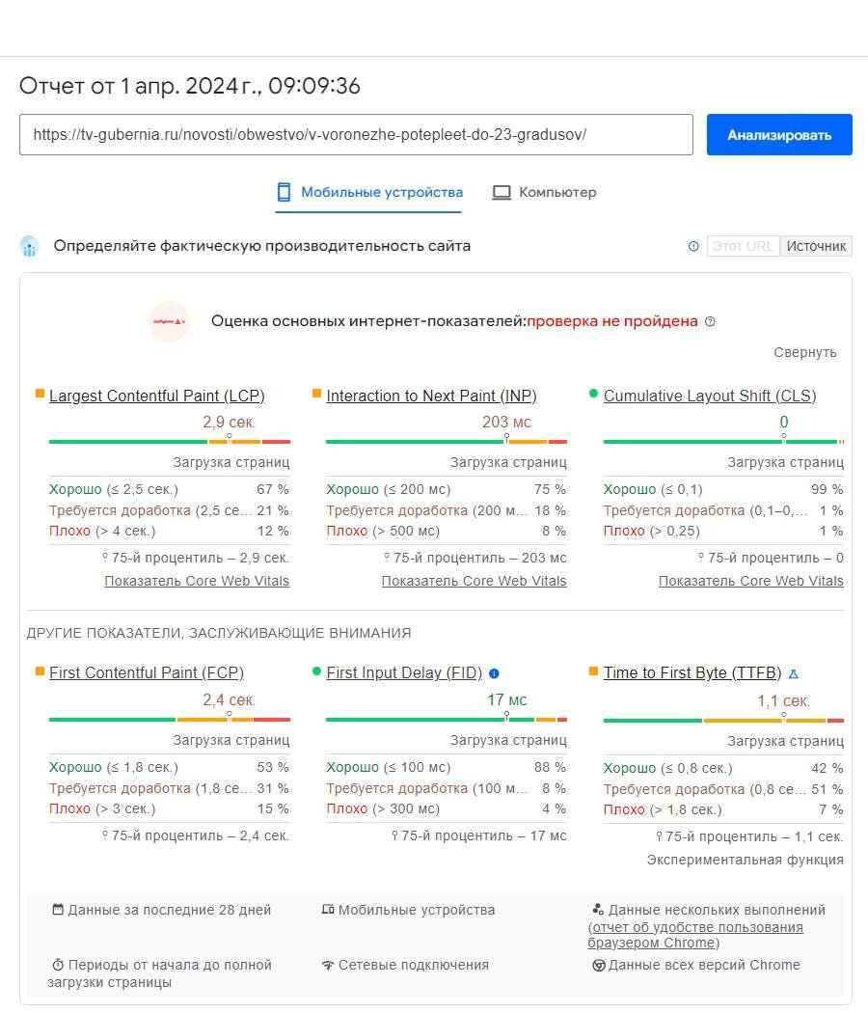Click the PageSpeed Insights logo icon
The height and width of the screenshot is (1013, 868).
click(28, 245)
